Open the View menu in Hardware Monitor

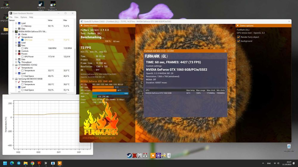[16, 17]
